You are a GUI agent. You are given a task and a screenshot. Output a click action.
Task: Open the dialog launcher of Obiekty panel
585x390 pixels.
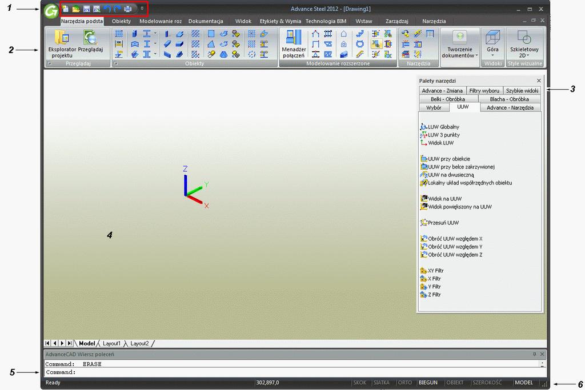point(116,64)
